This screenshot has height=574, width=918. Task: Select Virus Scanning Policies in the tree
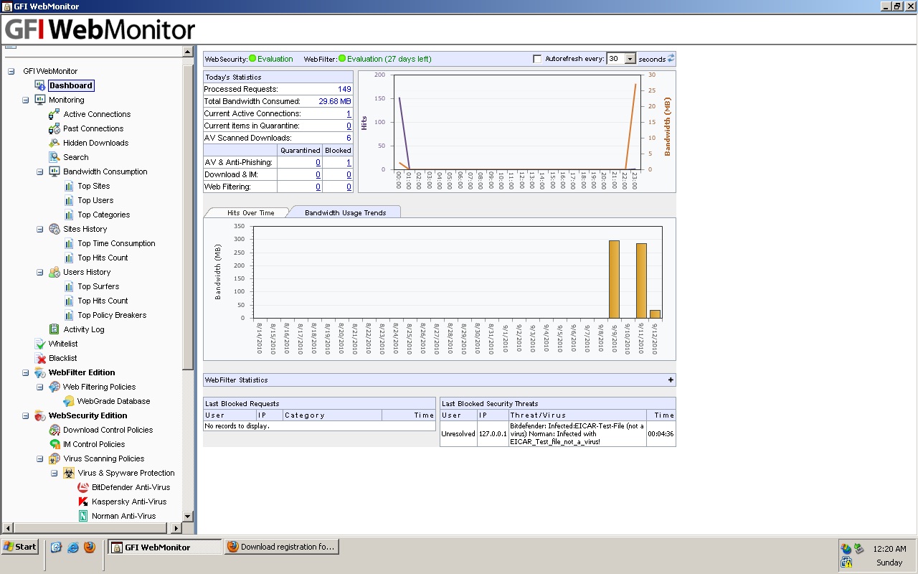103,458
